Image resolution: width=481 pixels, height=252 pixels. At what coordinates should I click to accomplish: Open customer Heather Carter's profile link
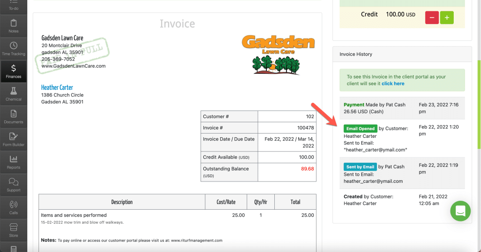click(x=57, y=87)
